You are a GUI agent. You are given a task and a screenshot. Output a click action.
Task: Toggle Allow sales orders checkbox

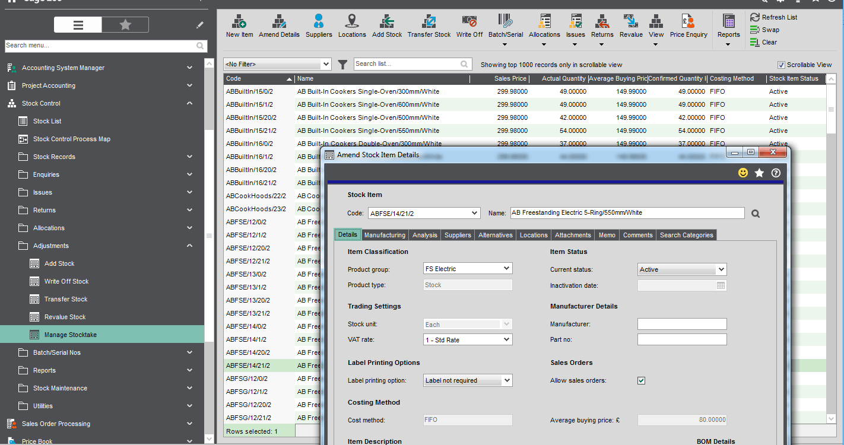click(641, 380)
